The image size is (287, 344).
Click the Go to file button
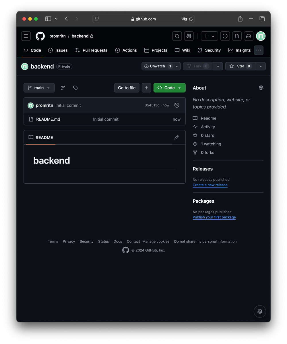(x=127, y=88)
